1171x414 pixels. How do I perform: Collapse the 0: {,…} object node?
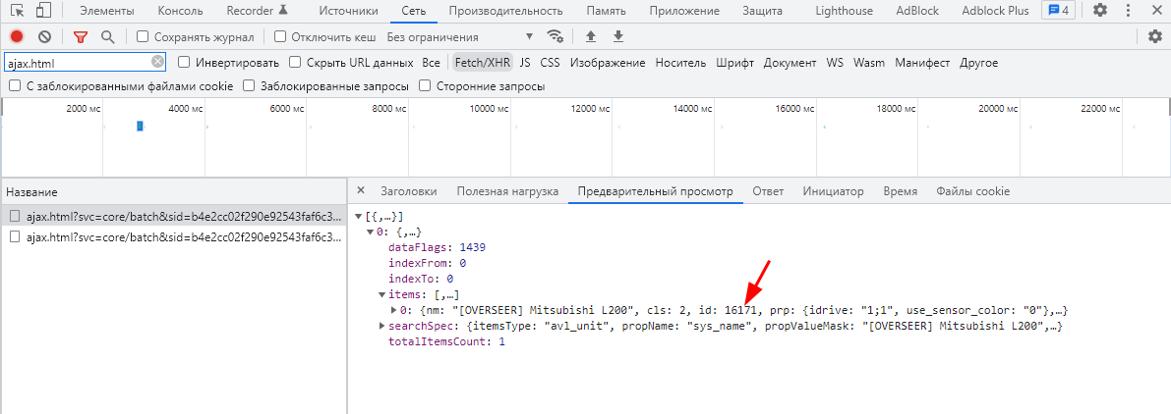(370, 233)
